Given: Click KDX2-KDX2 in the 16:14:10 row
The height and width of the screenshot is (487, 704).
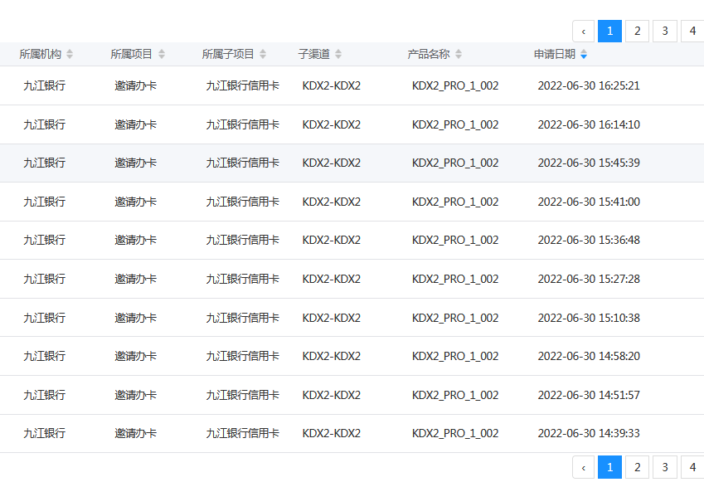Looking at the screenshot, I should 332,124.
